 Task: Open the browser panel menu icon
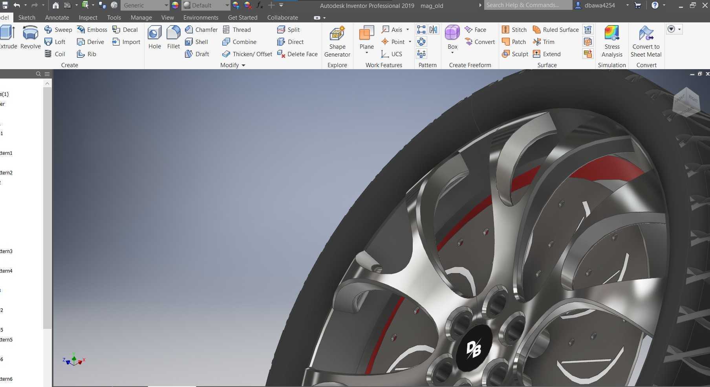(47, 74)
